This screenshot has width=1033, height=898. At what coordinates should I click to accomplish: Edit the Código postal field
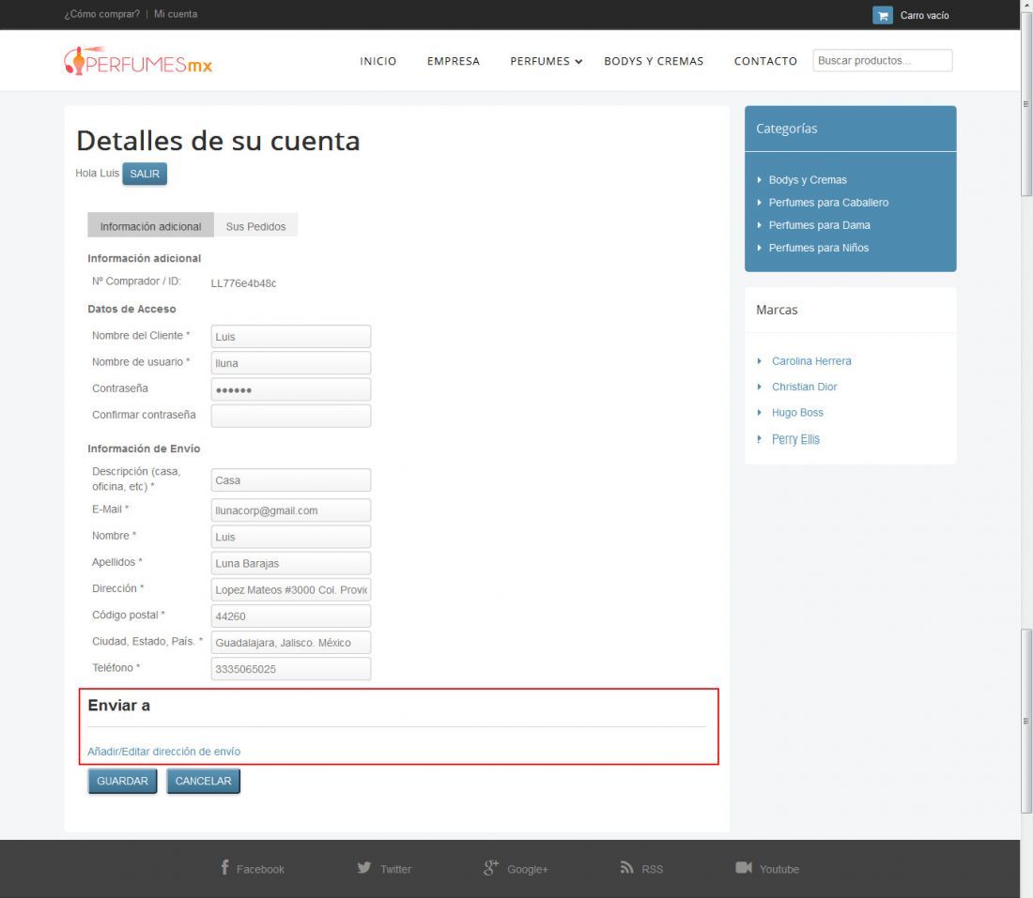click(x=290, y=616)
